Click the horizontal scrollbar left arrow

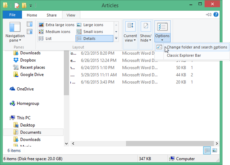(x=73, y=143)
